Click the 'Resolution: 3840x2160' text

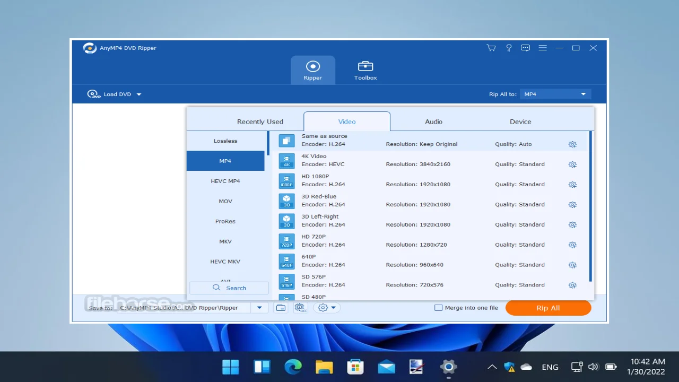(x=418, y=164)
